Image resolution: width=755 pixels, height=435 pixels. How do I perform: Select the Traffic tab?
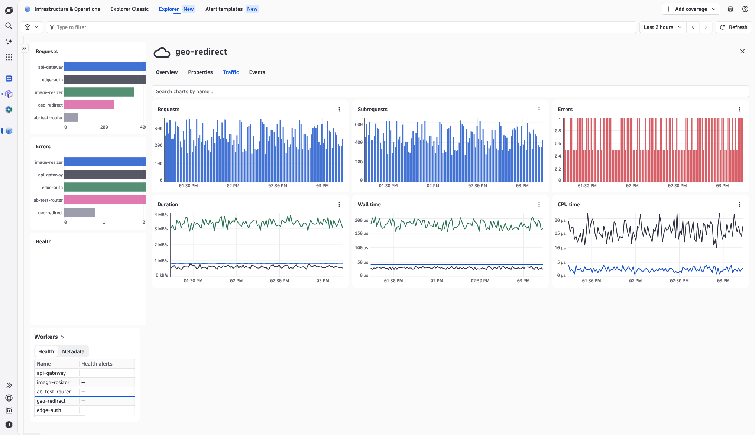231,72
